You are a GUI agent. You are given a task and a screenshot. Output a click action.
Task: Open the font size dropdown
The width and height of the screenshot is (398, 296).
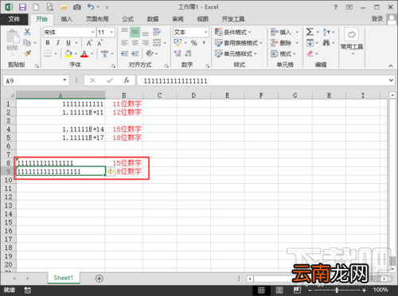click(x=111, y=32)
